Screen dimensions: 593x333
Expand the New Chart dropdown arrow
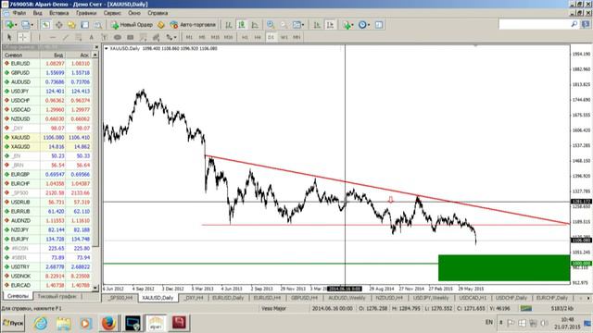point(16,25)
